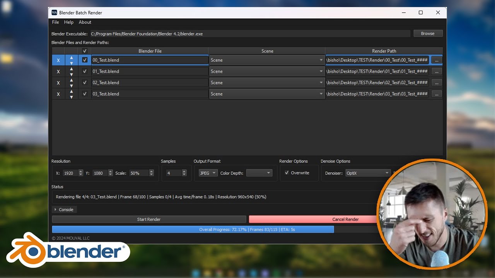The width and height of the screenshot is (495, 278).
Task: Move 02_Test.blend up using its up arrow
Action: pos(72,80)
